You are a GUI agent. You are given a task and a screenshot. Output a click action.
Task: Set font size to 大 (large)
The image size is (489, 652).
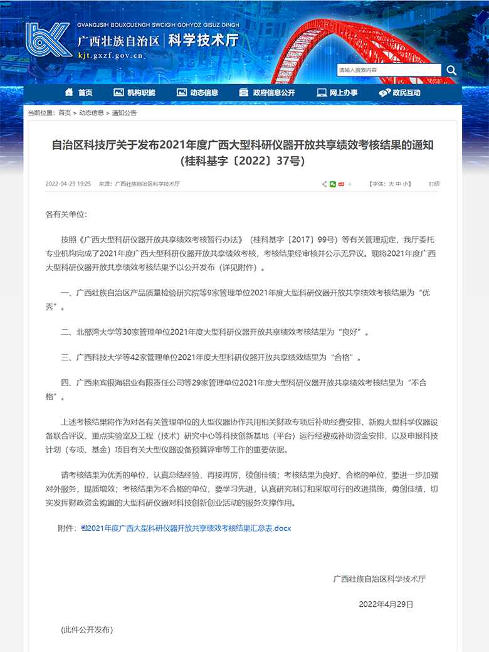pyautogui.click(x=391, y=184)
